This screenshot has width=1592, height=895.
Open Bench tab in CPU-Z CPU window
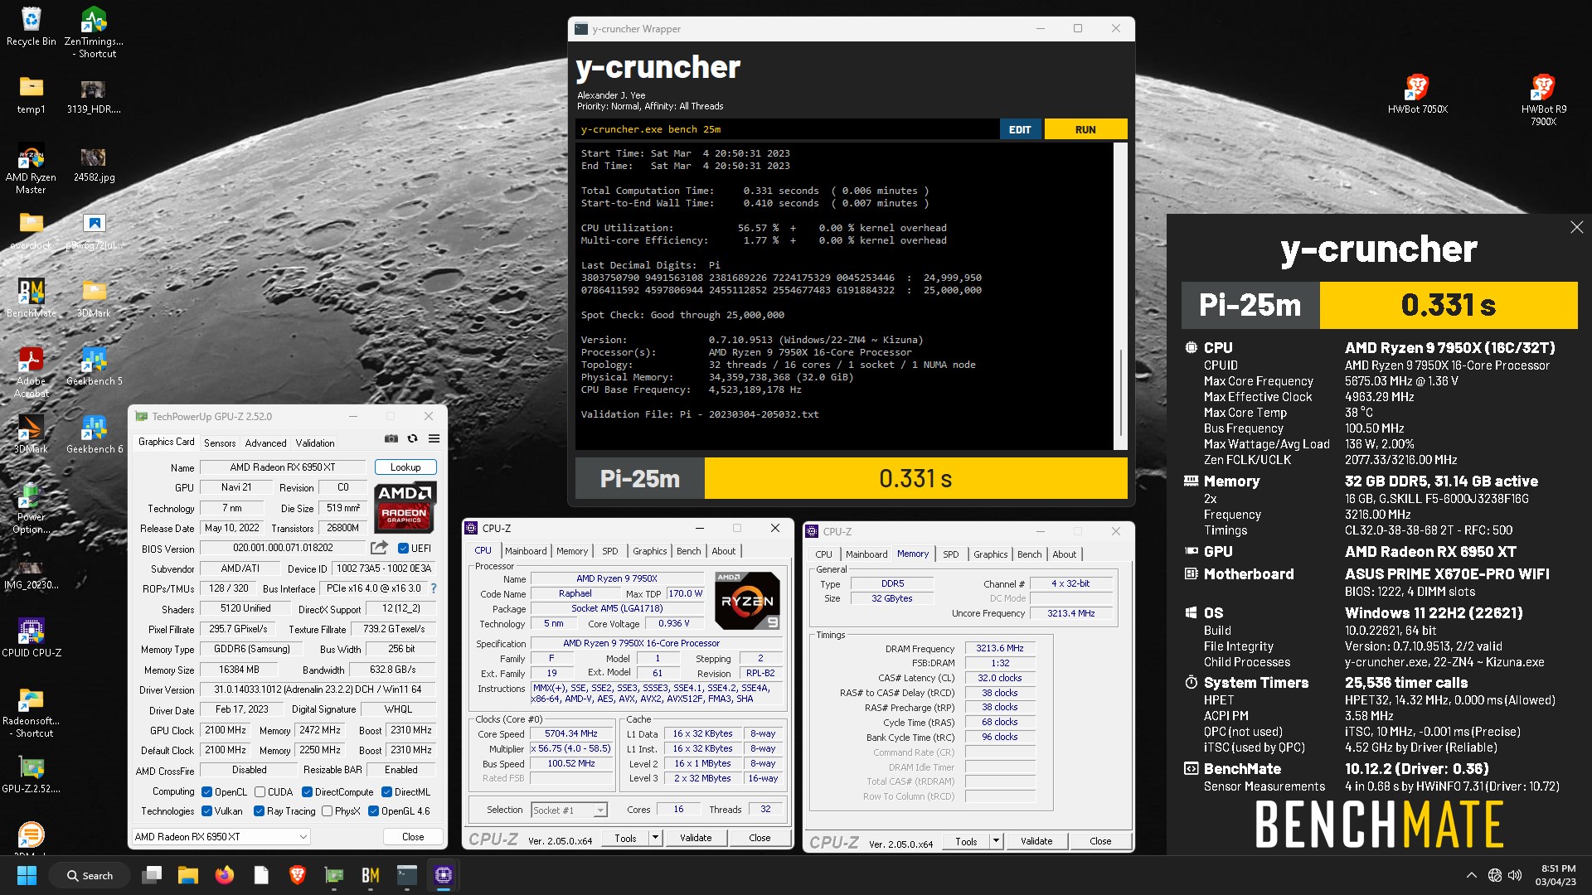[688, 550]
